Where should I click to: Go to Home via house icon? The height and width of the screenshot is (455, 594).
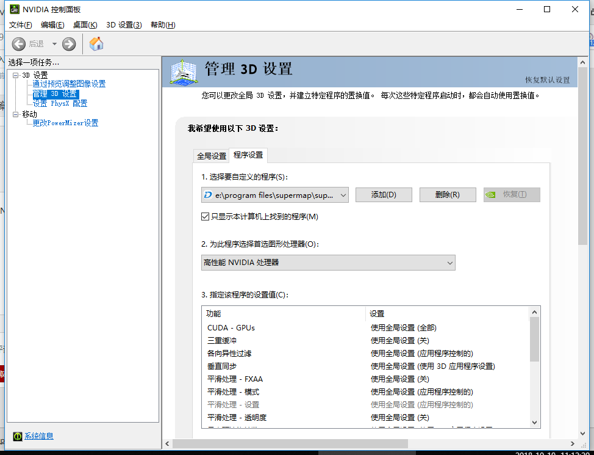click(96, 43)
